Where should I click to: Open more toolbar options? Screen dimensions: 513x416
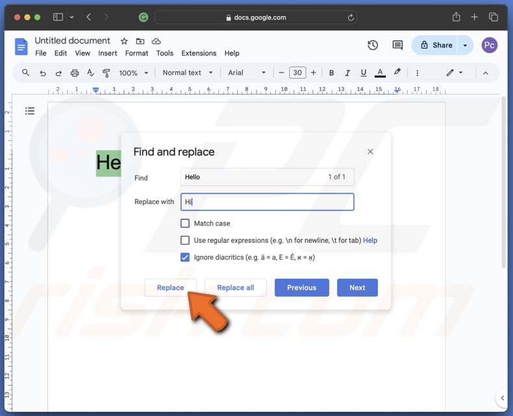(417, 73)
